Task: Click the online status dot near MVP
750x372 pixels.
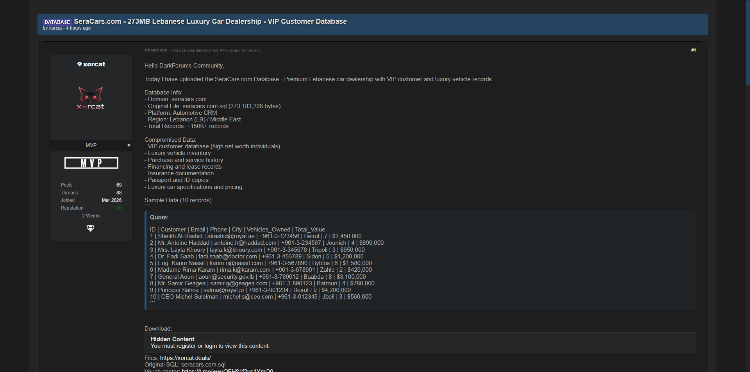Action: point(129,145)
